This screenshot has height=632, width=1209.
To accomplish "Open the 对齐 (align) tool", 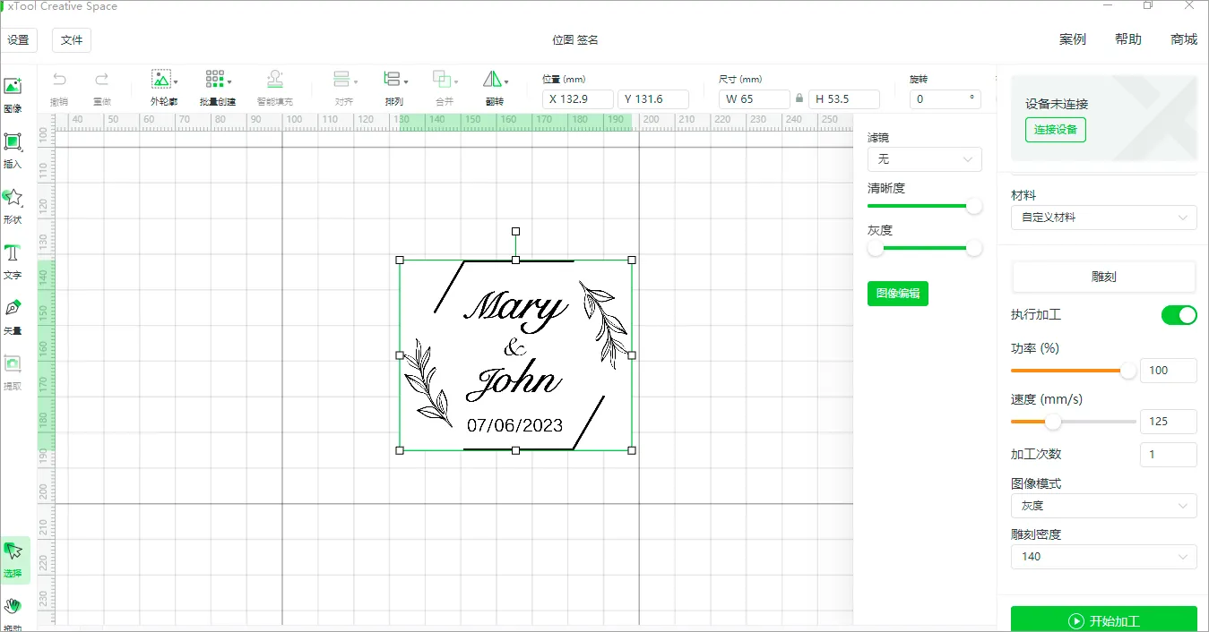I will (x=344, y=88).
